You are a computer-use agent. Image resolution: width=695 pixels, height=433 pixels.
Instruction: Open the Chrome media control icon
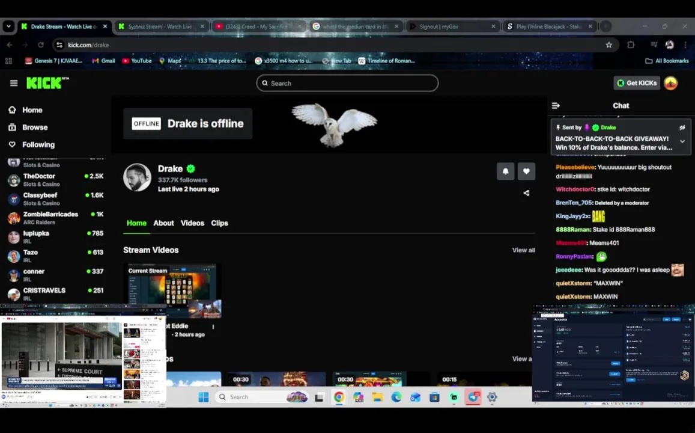point(654,45)
